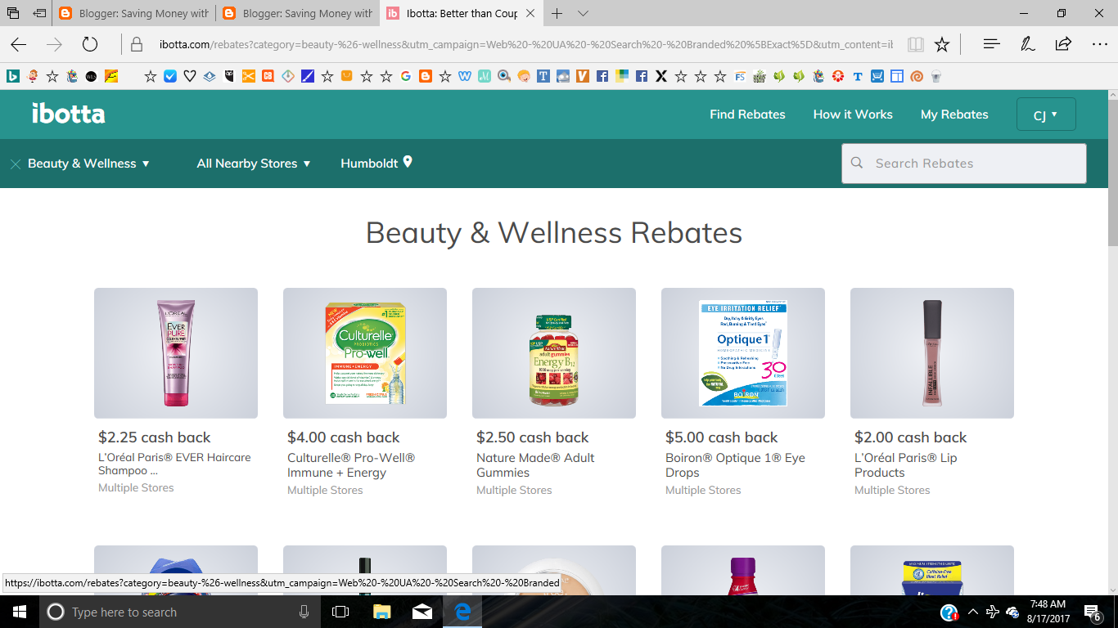Click the Cortana microphone icon
This screenshot has width=1118, height=628.
pyautogui.click(x=304, y=612)
